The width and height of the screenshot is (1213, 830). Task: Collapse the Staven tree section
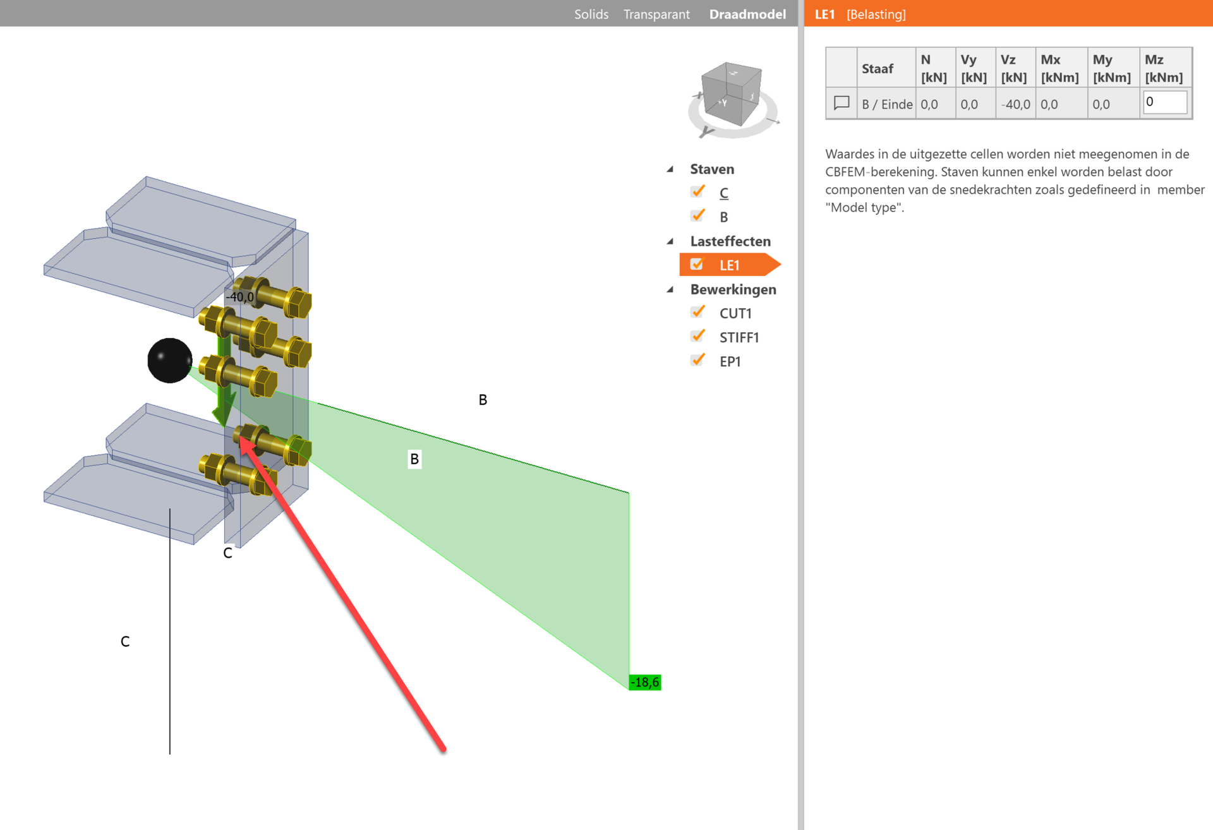(670, 169)
